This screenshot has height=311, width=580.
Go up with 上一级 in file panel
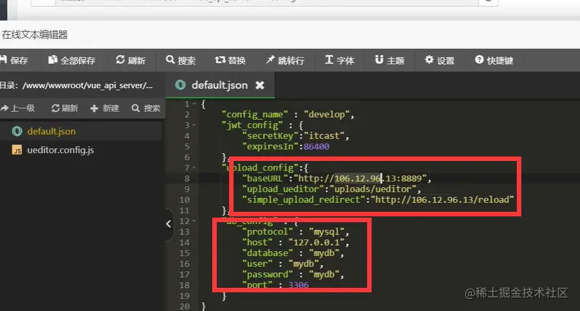point(18,108)
